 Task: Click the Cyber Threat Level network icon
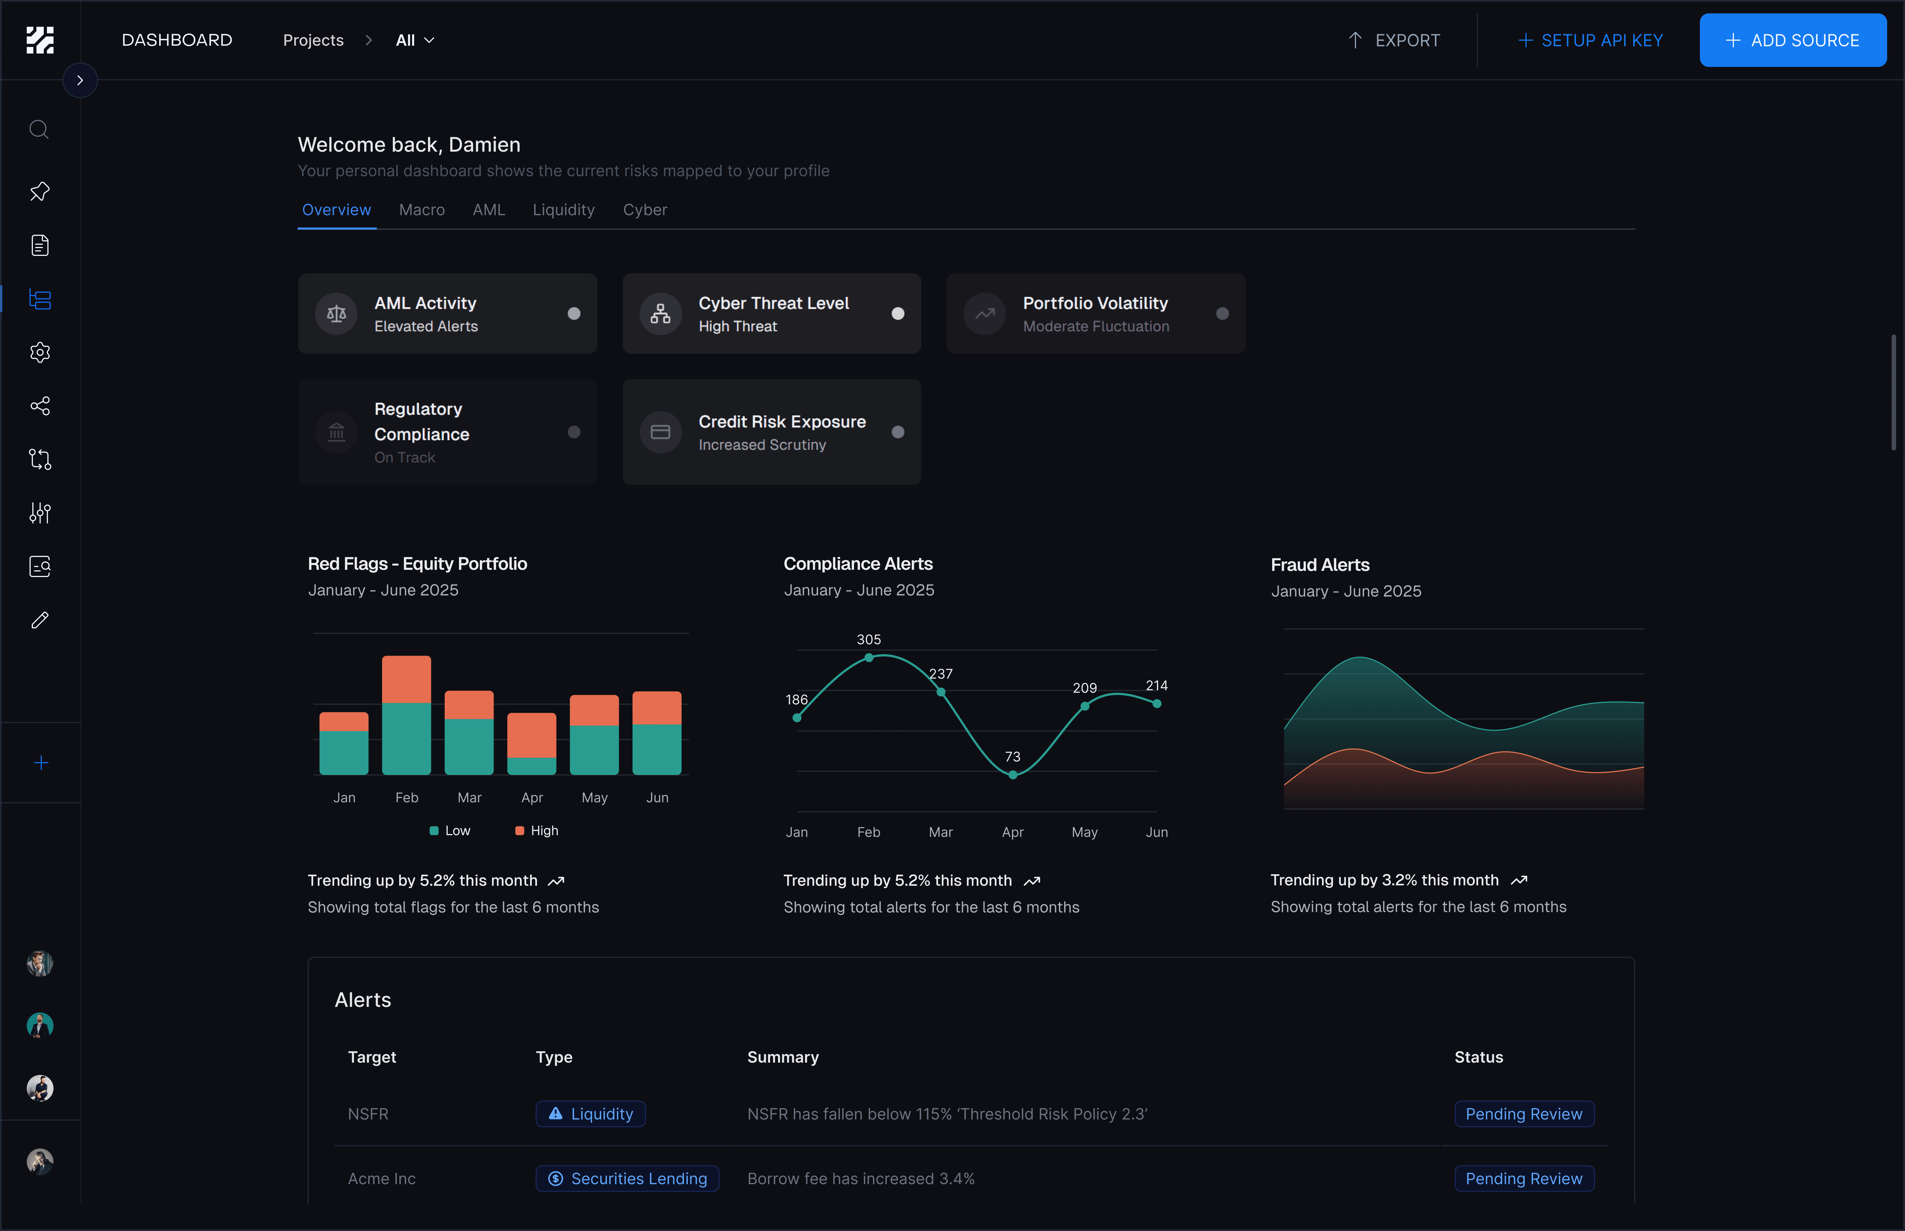pyautogui.click(x=661, y=313)
